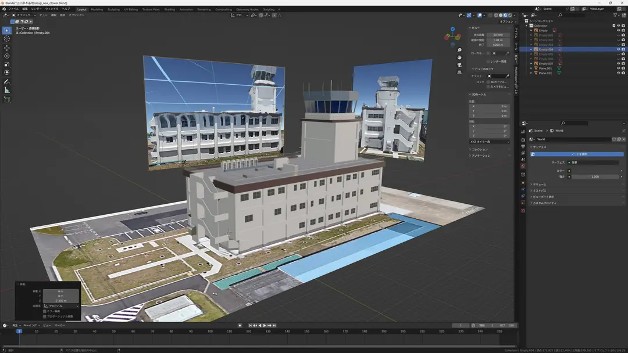
Task: Click the timeline play button
Action: tap(265, 326)
